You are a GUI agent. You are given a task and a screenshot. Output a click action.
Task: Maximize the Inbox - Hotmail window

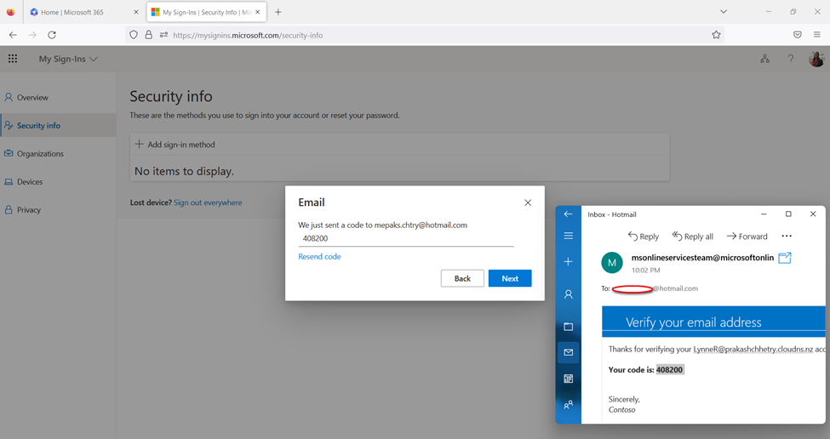tap(788, 214)
